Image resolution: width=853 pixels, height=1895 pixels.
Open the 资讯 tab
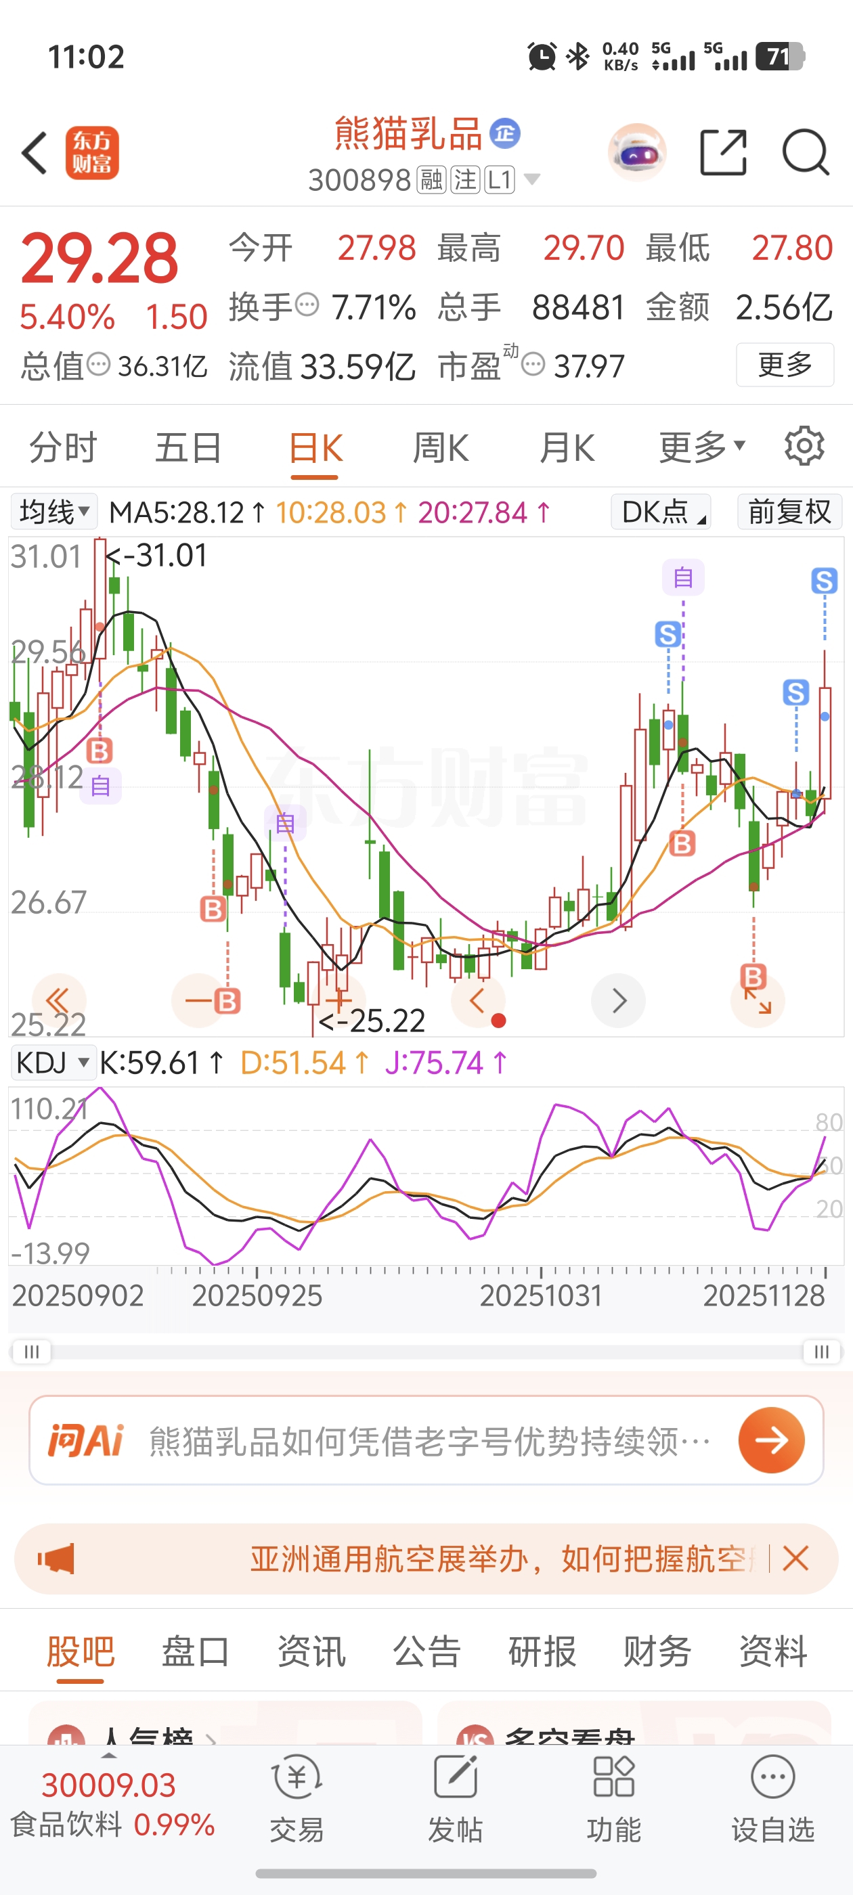311,1651
